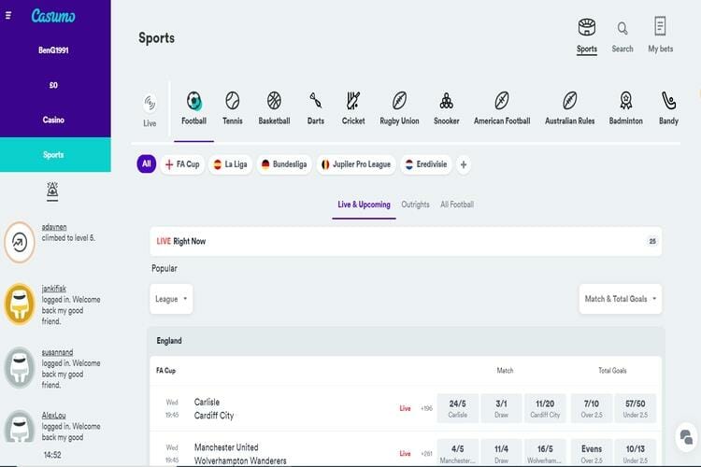Add a league with the plus chip

[464, 165]
